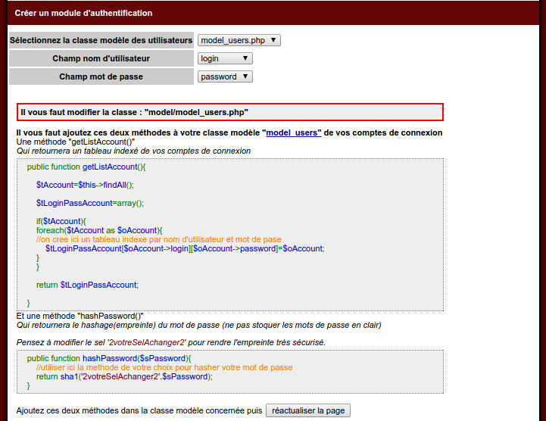This screenshot has width=546, height=421.
Task: Click code line 'foreach($tAccount as $oAccount){'
Action: (x=99, y=230)
